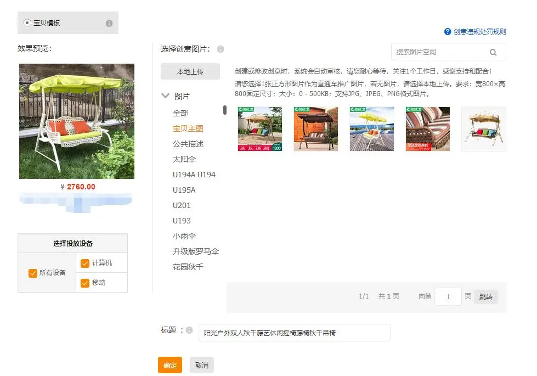The width and height of the screenshot is (537, 376).
Task: Click the ¥ 2760.00 price text
Action: [78, 187]
